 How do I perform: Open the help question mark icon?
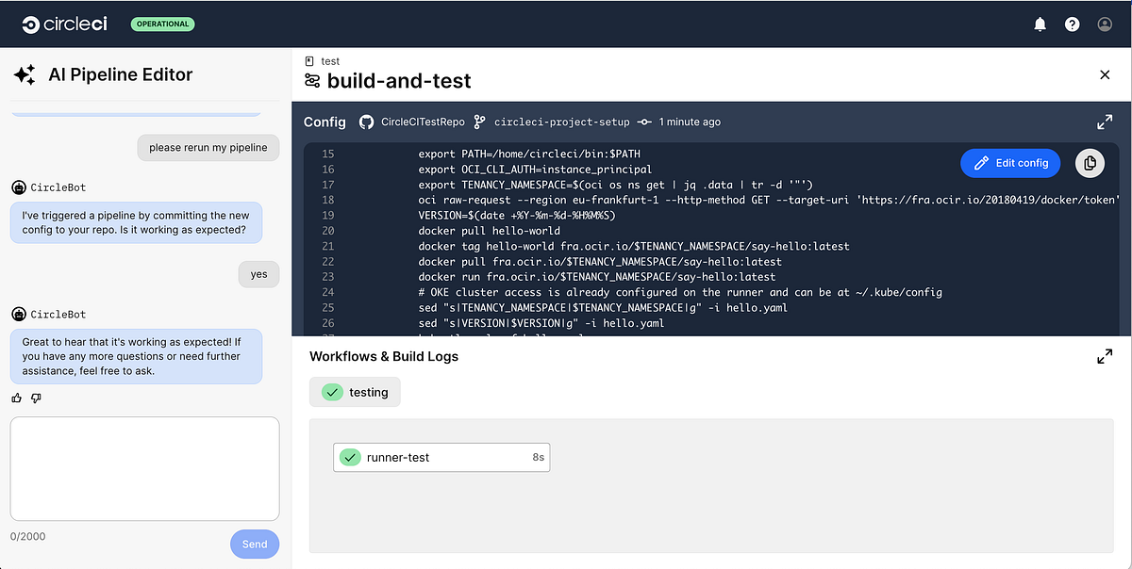pyautogui.click(x=1072, y=24)
